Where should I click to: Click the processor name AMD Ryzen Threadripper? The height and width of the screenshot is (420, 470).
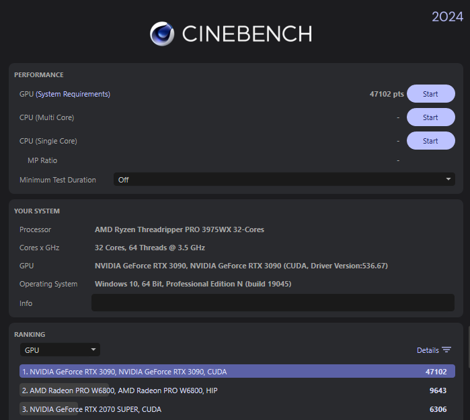180,229
